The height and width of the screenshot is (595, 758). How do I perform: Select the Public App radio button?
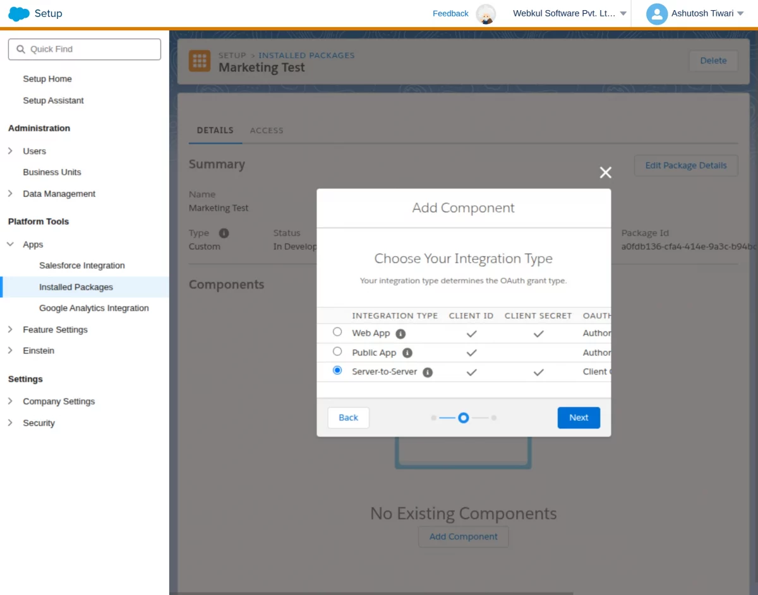pyautogui.click(x=337, y=351)
